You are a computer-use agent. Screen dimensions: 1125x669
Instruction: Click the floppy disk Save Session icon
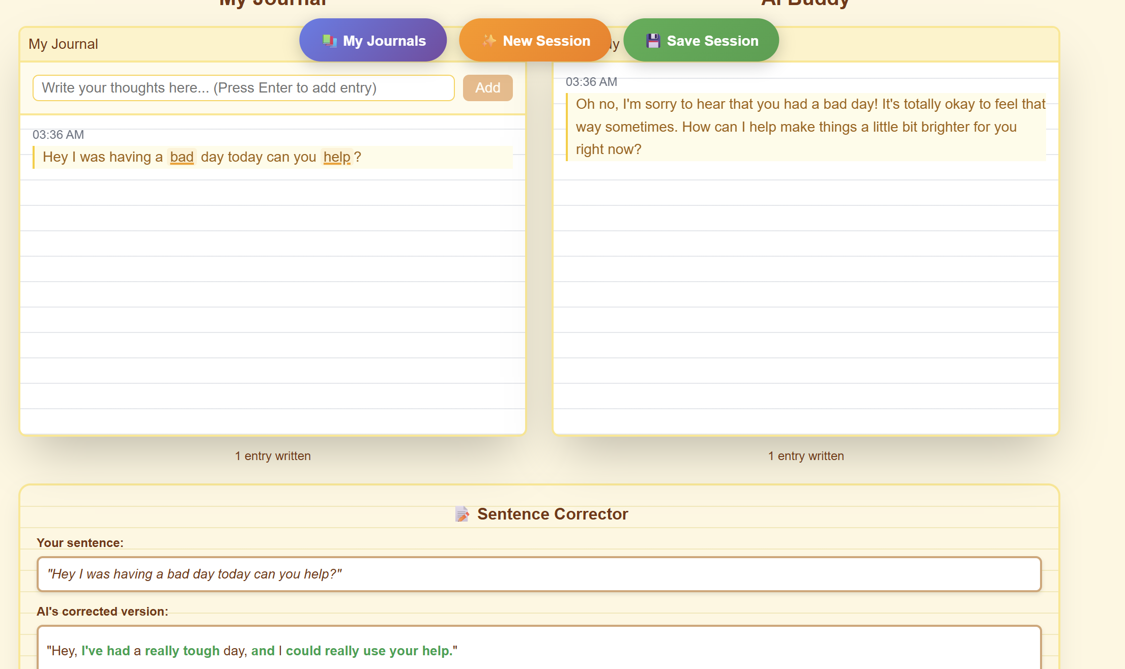(653, 41)
